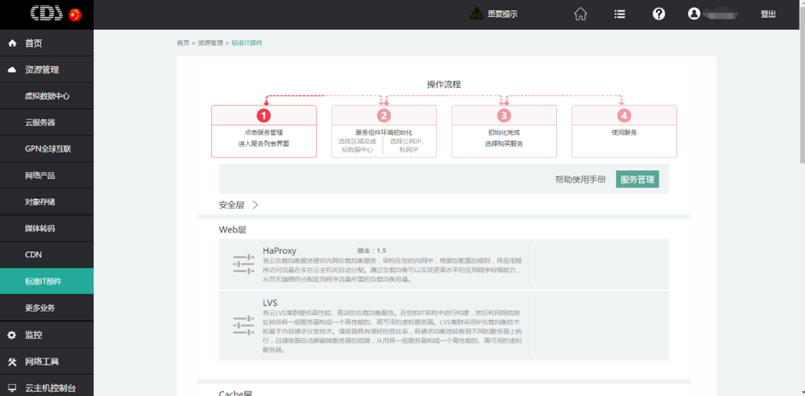805x396 pixels.
Task: Open the list menu icon in header
Action: click(x=619, y=14)
